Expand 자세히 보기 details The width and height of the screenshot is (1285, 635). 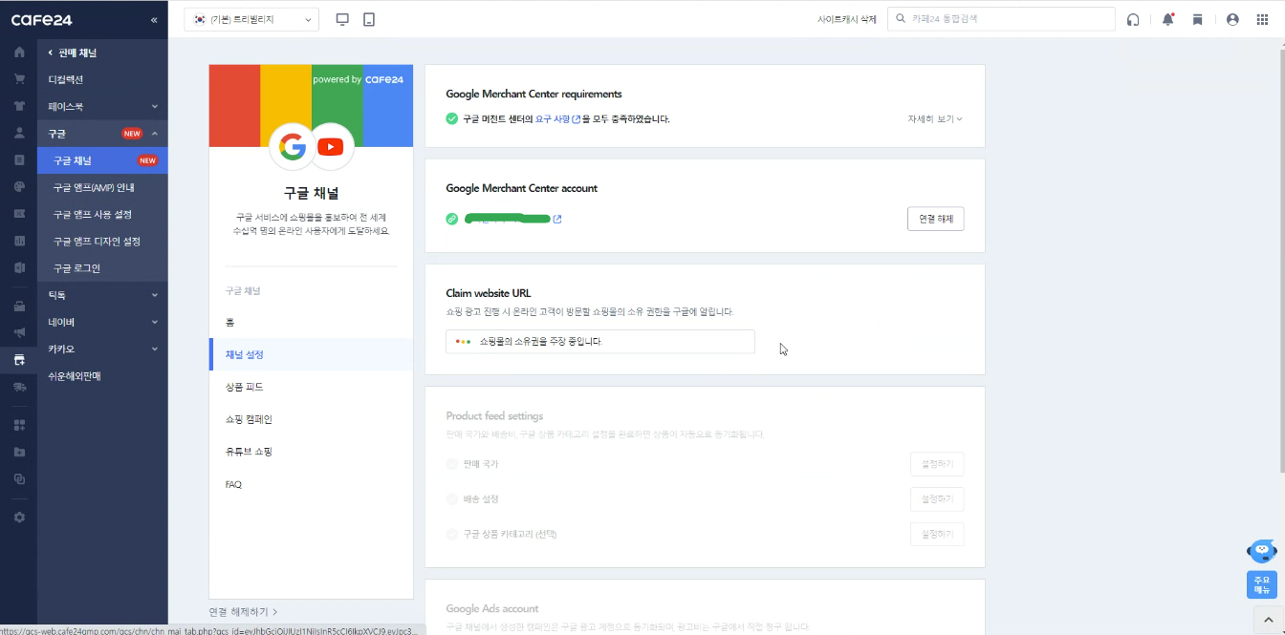click(x=934, y=119)
